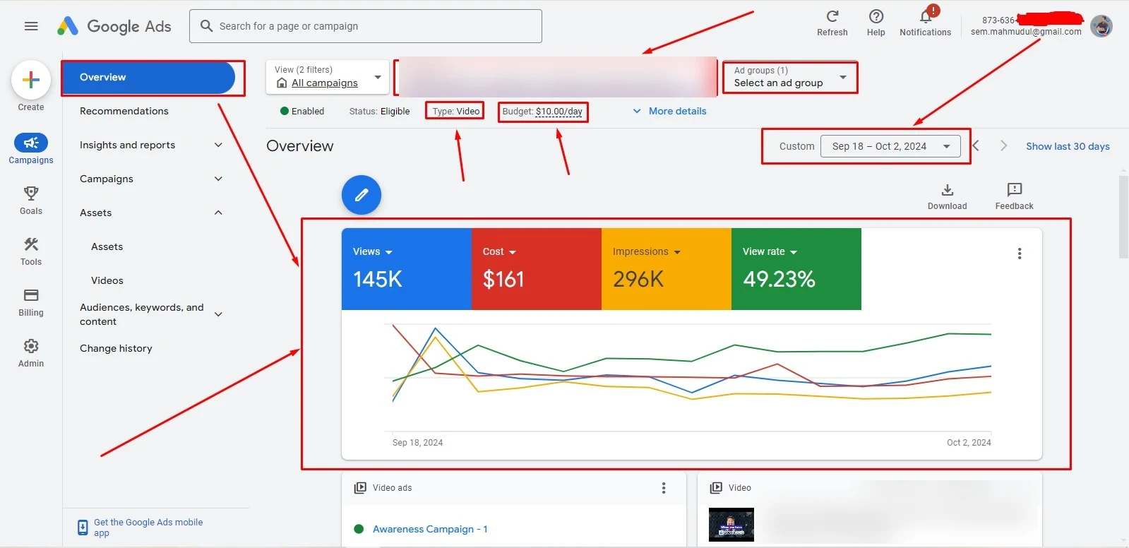1129x548 pixels.
Task: Click the Video card icon
Action: [716, 488]
